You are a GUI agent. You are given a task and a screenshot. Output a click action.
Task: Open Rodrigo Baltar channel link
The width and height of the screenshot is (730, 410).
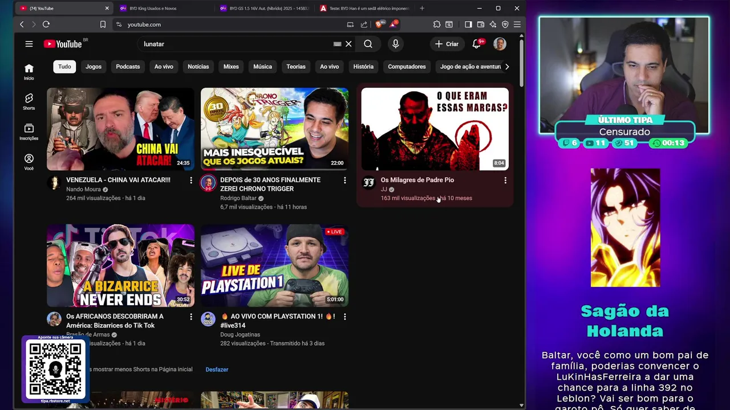(238, 198)
